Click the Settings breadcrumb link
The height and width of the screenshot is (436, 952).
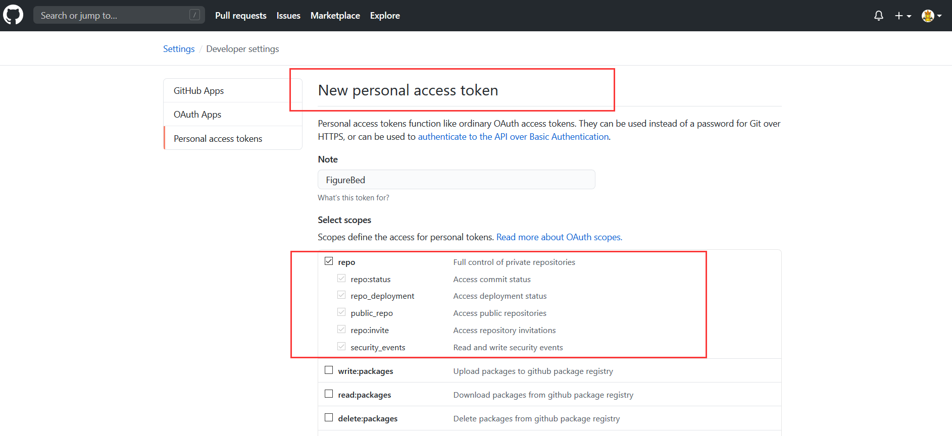coord(179,49)
